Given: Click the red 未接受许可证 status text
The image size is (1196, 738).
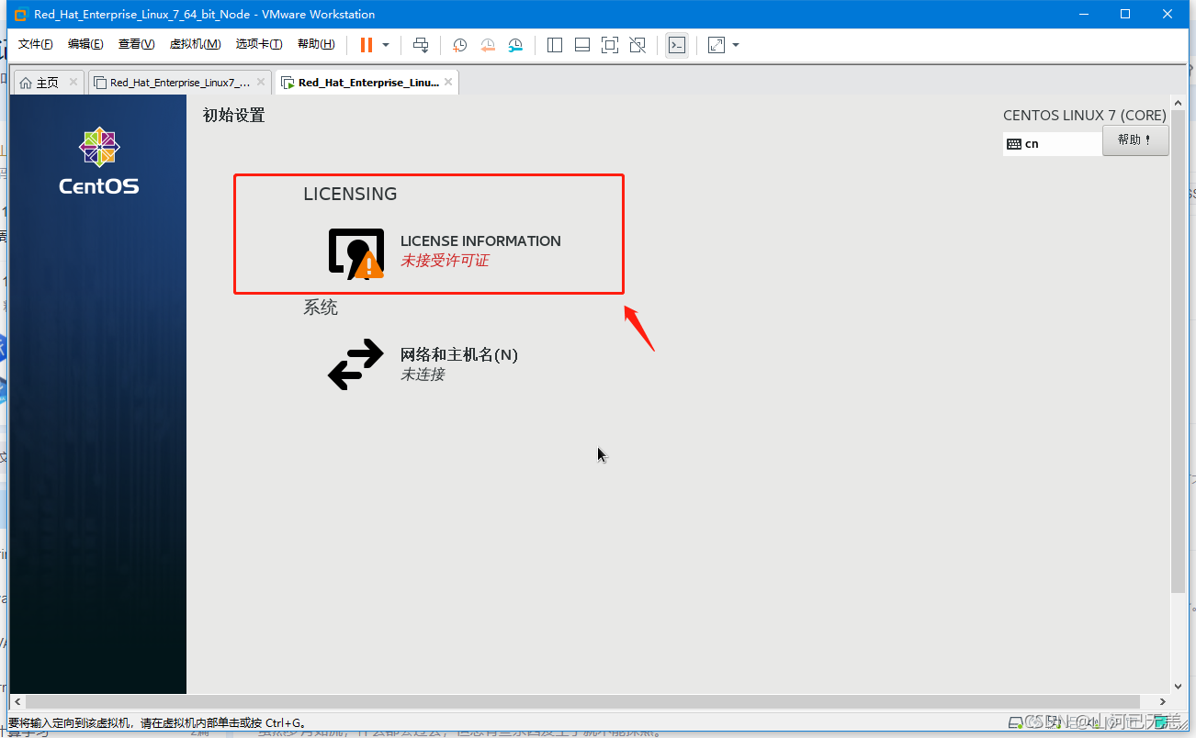Looking at the screenshot, I should click(445, 261).
